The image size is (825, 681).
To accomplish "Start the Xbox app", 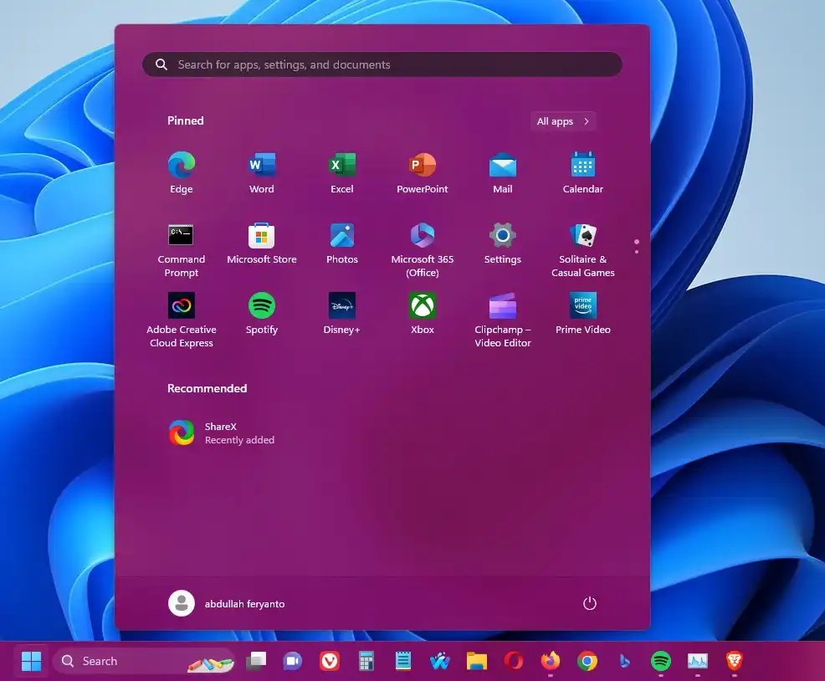I will 422,307.
